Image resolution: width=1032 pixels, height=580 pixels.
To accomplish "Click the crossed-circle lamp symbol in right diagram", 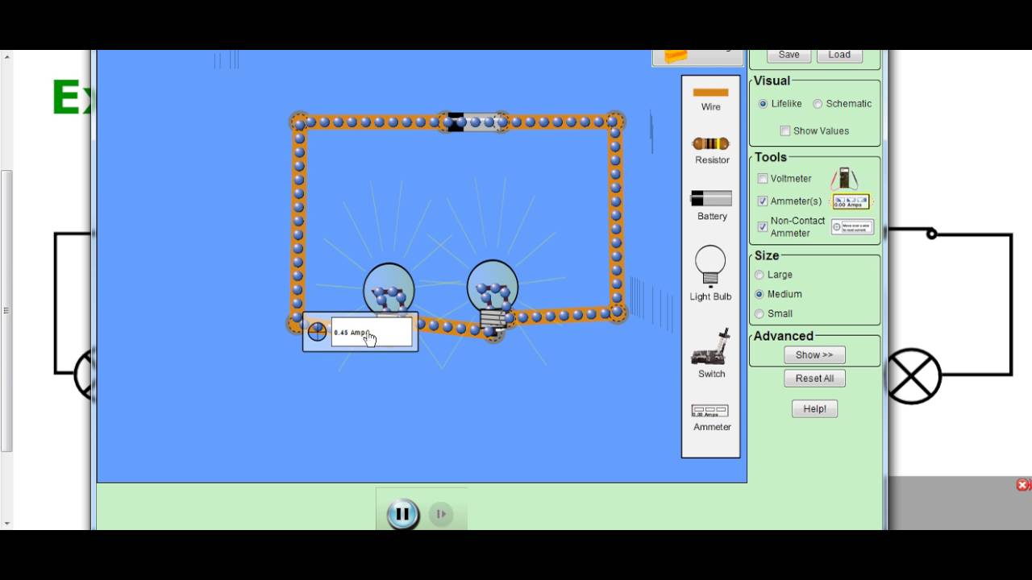I will point(913,376).
